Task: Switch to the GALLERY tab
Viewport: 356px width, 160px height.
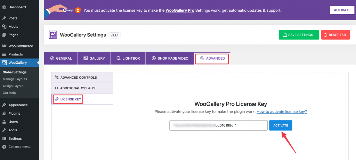Action: click(x=94, y=59)
